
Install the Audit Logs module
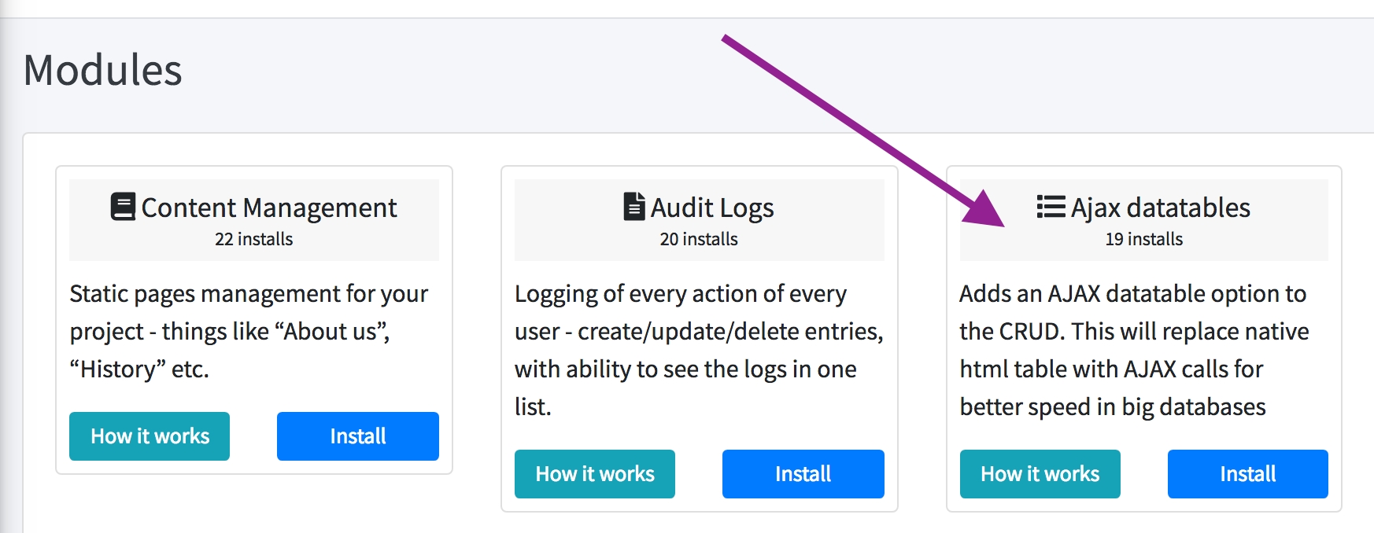[x=803, y=474]
